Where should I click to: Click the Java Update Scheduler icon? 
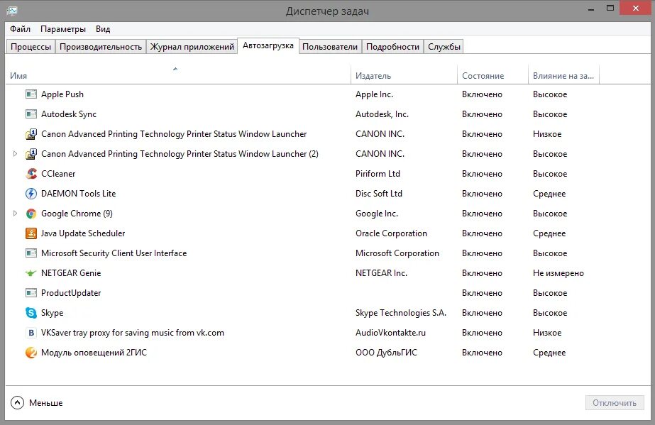[x=31, y=233]
